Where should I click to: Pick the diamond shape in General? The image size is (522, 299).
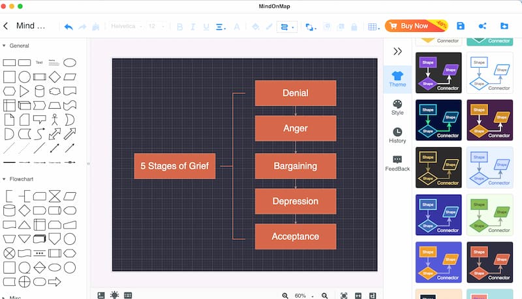click(x=55, y=77)
